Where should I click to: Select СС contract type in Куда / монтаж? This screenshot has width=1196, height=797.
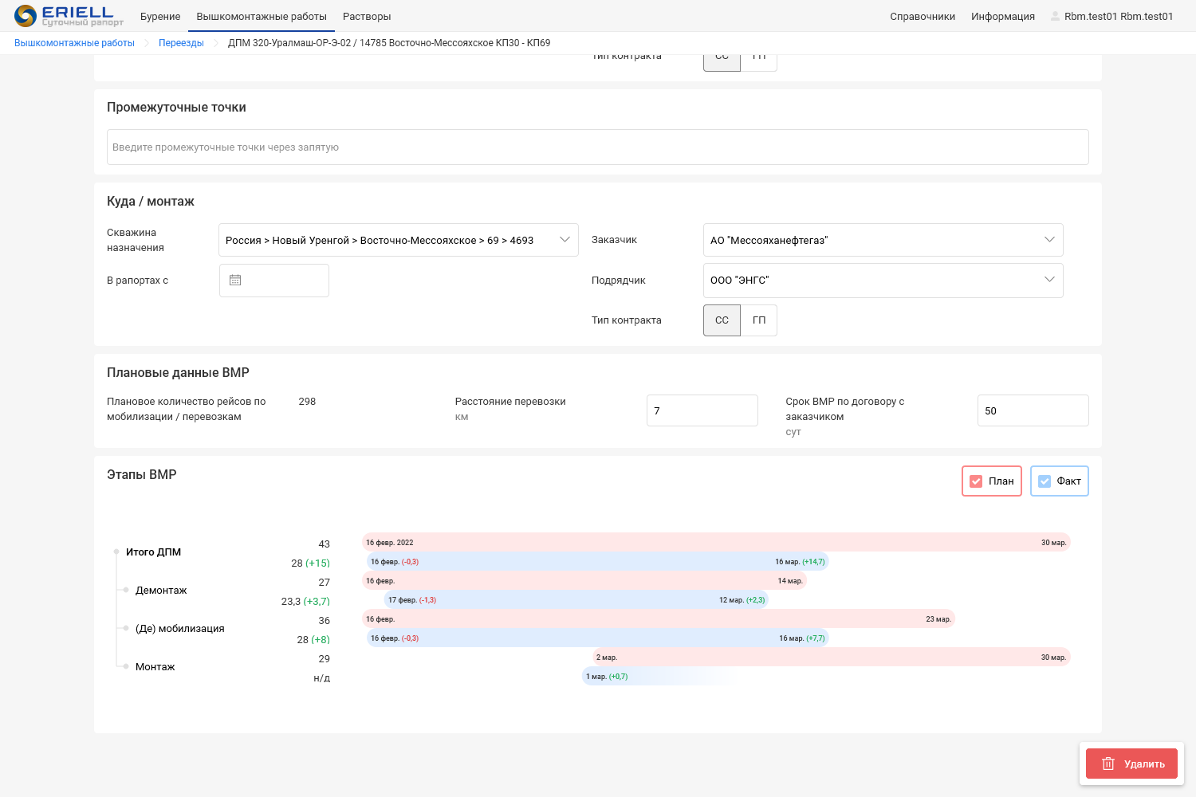click(x=722, y=320)
